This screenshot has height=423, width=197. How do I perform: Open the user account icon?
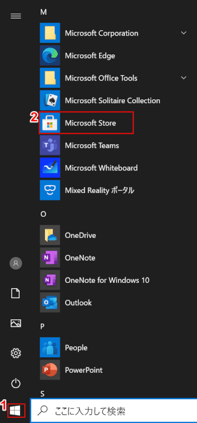pos(16,263)
